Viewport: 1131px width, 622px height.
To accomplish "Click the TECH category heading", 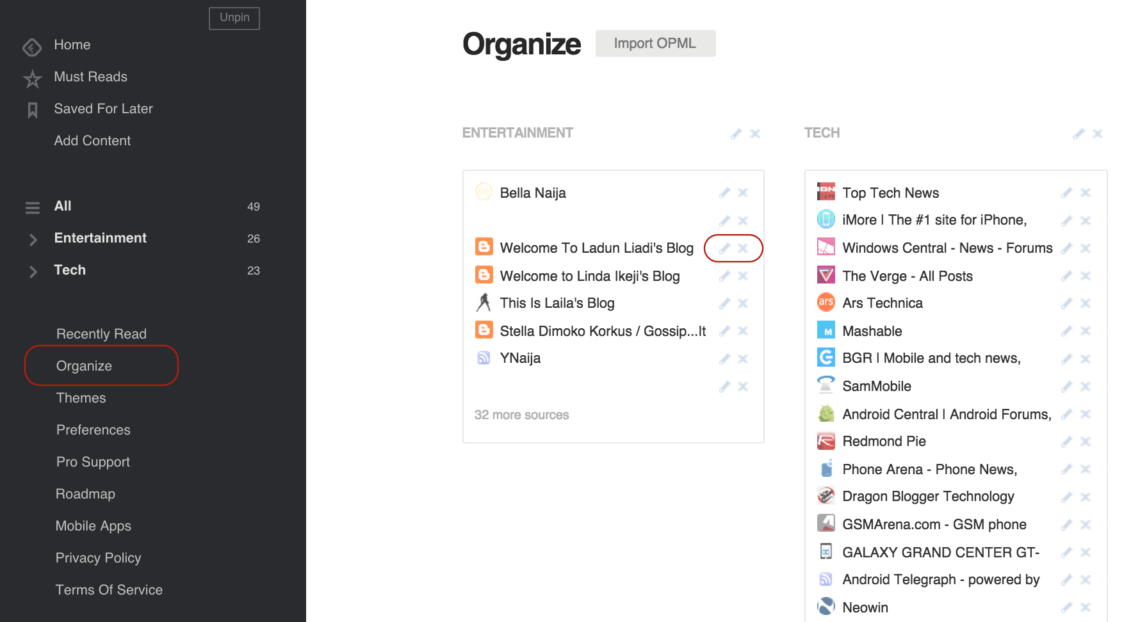I will click(822, 133).
